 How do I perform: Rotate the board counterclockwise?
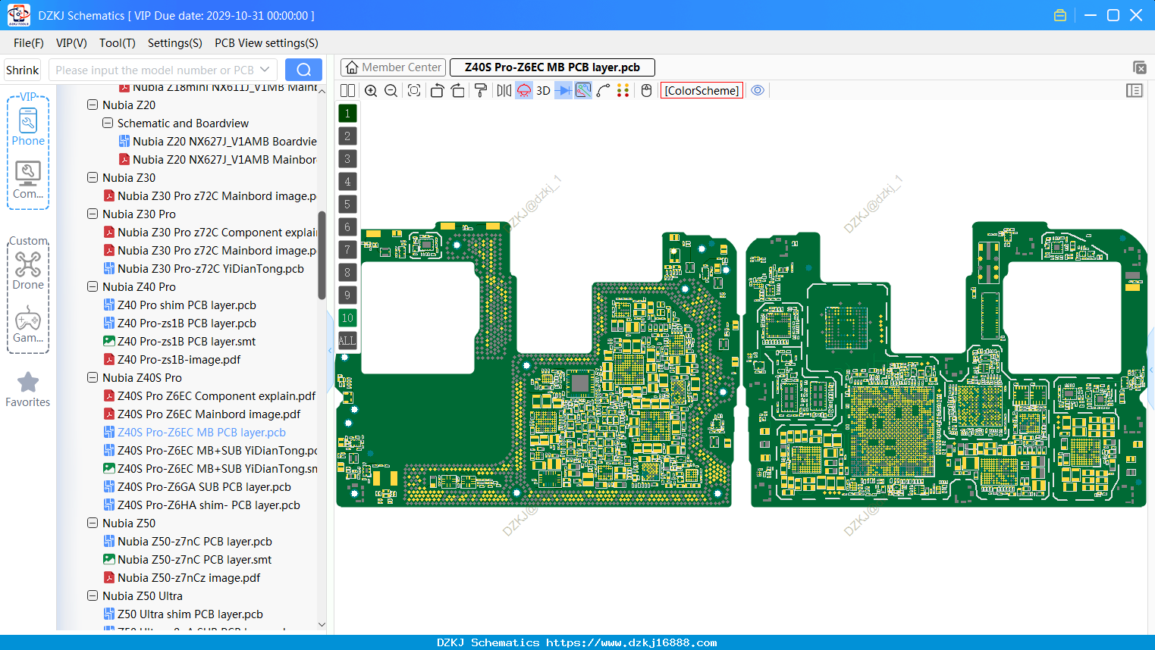point(437,91)
